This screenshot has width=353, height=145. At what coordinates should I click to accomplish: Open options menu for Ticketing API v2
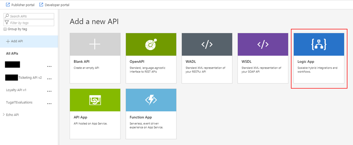pos(49,78)
